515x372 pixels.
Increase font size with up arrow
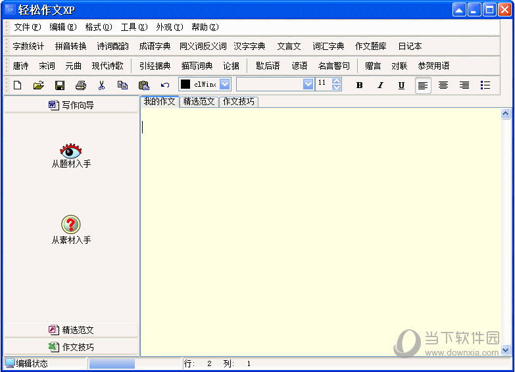coord(337,81)
